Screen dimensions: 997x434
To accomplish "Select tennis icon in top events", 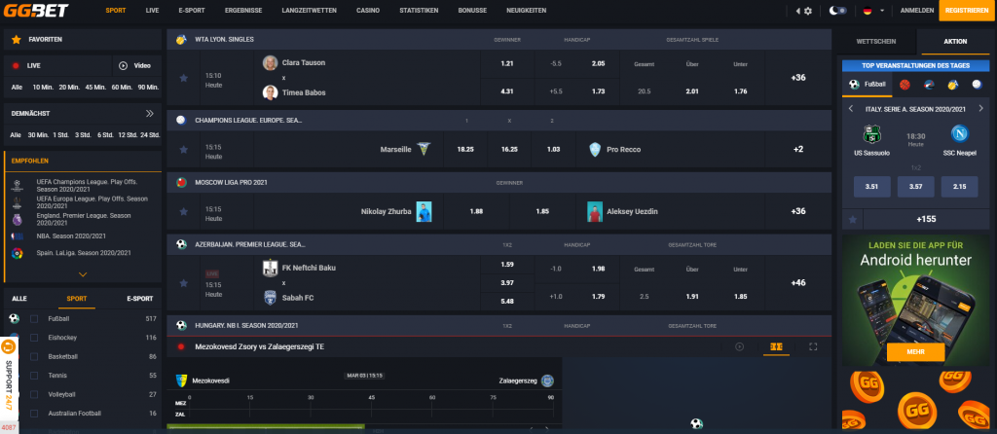I will [952, 84].
